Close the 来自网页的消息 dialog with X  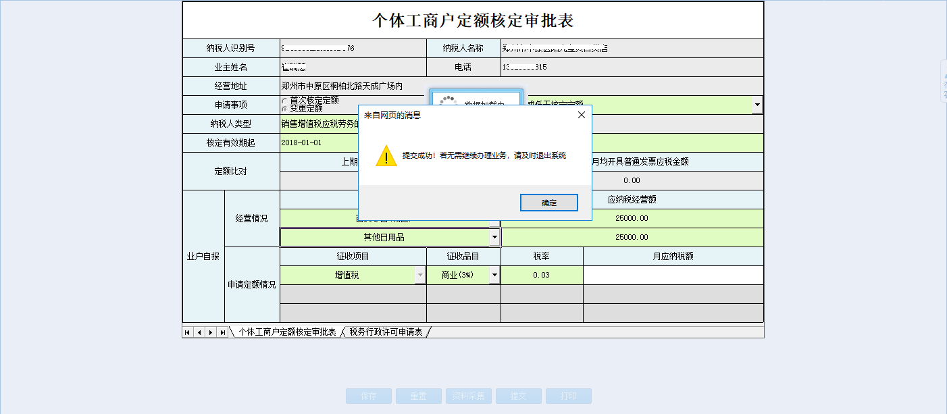tap(581, 115)
